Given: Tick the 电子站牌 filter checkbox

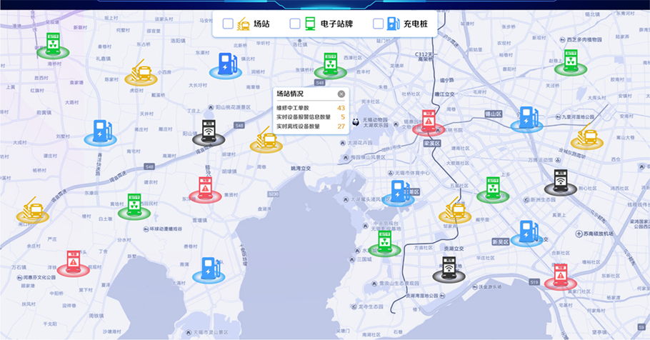Looking at the screenshot, I should click(294, 24).
